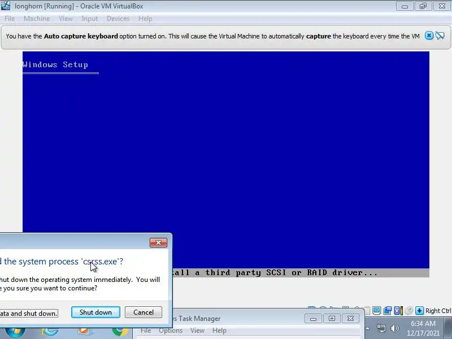Open the VirtualBox File menu
This screenshot has height=339, width=452.
[10, 19]
